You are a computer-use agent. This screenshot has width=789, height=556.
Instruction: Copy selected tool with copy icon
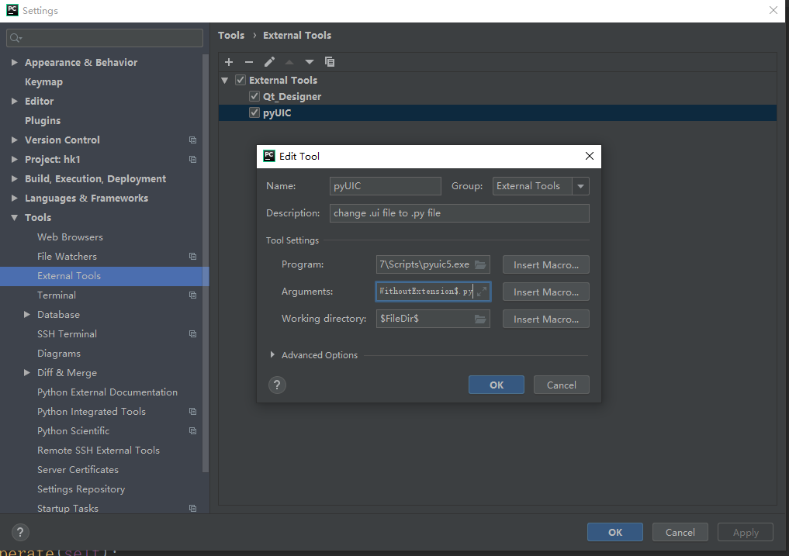coord(330,62)
